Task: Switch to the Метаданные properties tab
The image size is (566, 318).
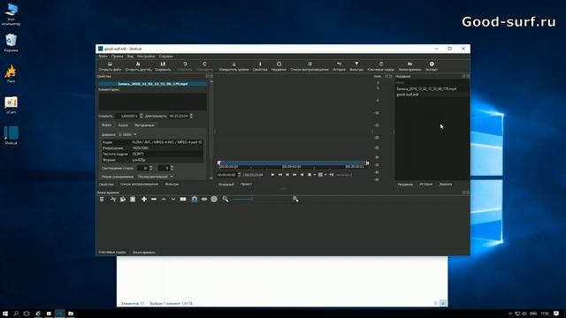Action: 144,125
